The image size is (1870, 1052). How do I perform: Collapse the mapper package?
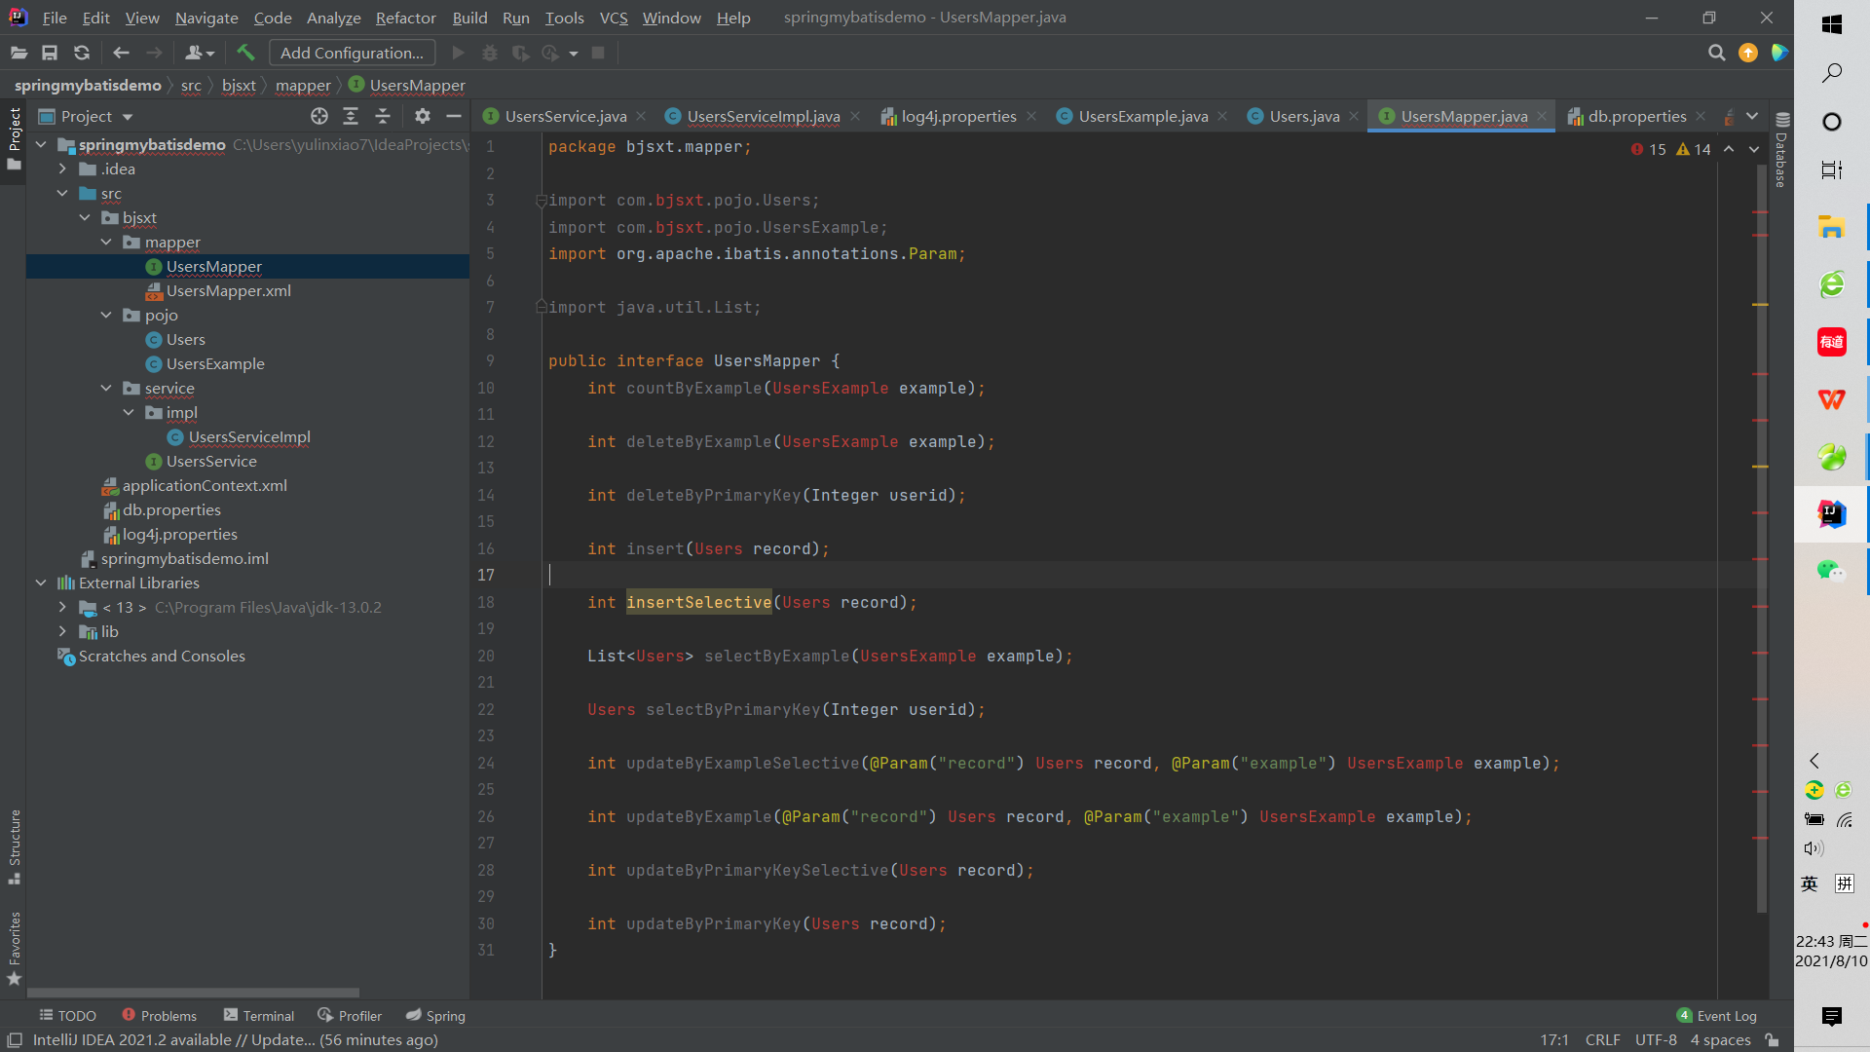click(x=106, y=242)
